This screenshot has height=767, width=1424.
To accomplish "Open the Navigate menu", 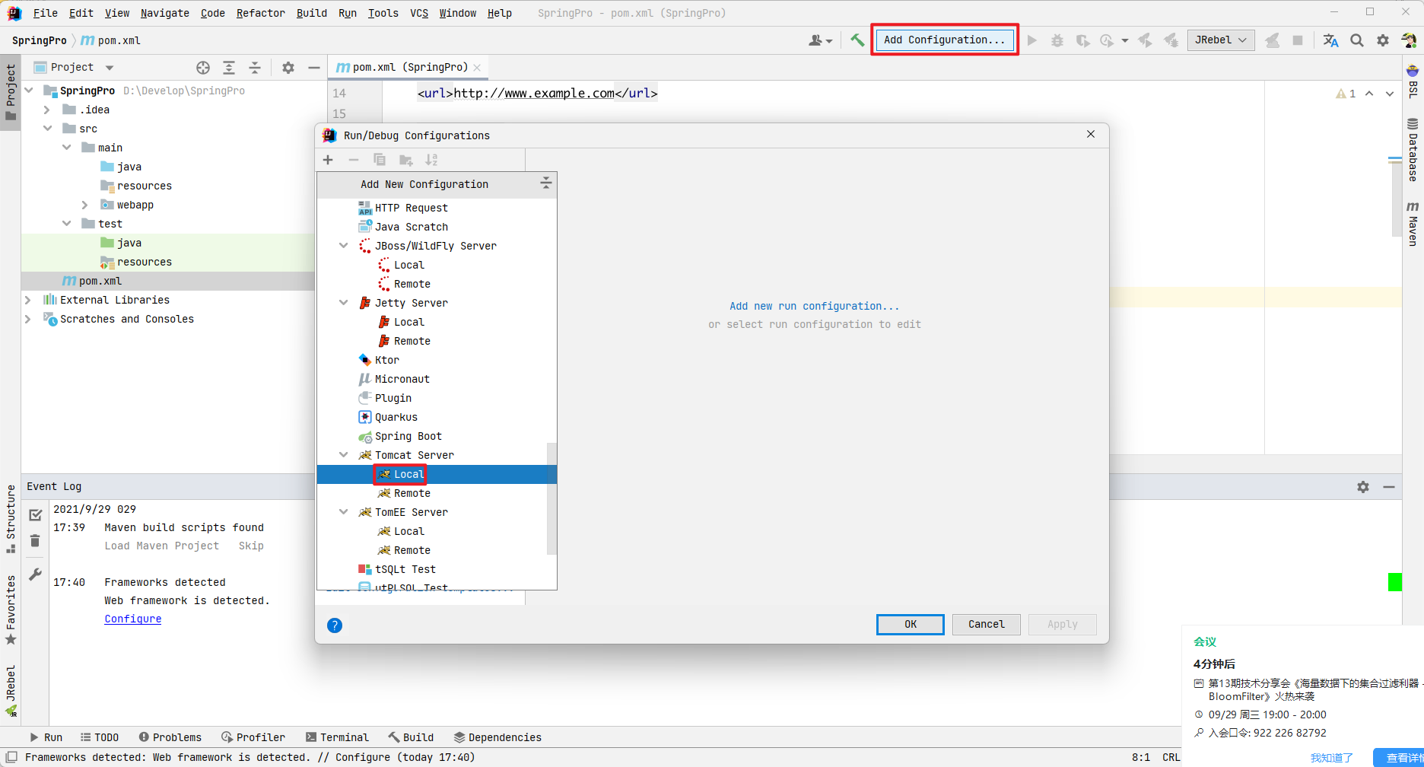I will pos(164,13).
